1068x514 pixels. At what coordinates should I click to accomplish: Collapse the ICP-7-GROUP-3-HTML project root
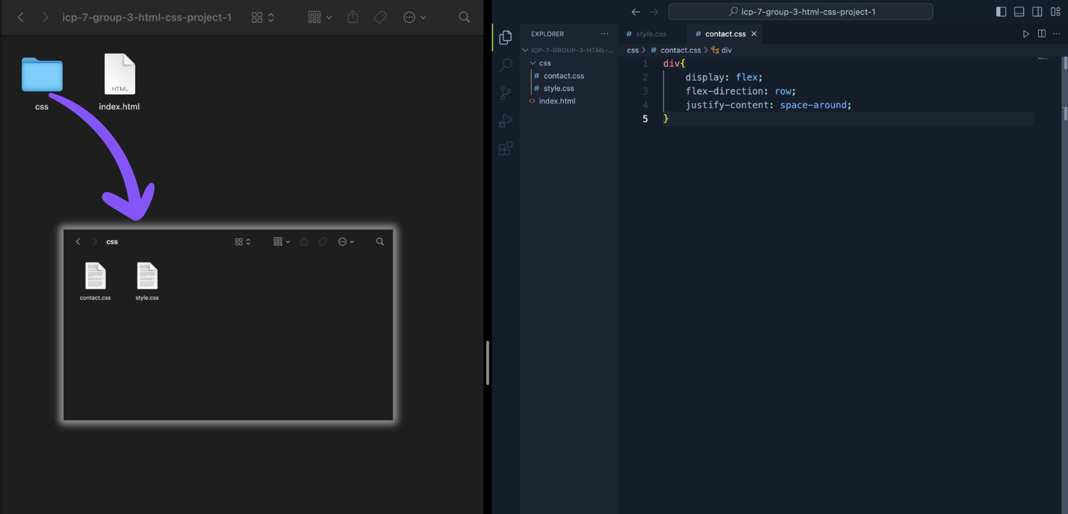[569, 50]
